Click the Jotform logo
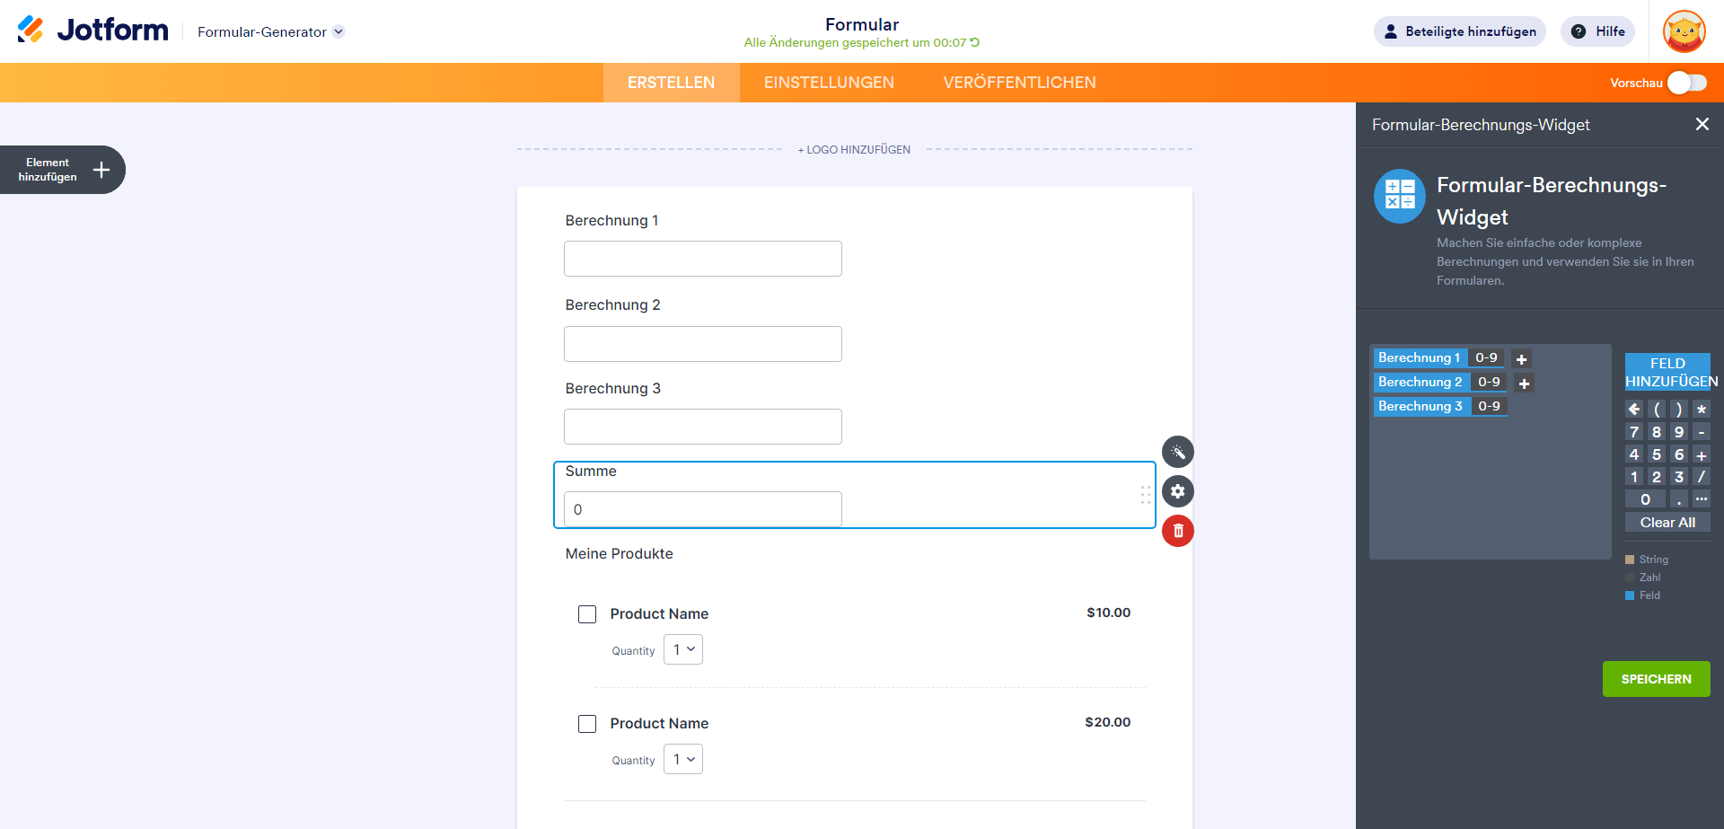Viewport: 1724px width, 829px height. point(92,31)
